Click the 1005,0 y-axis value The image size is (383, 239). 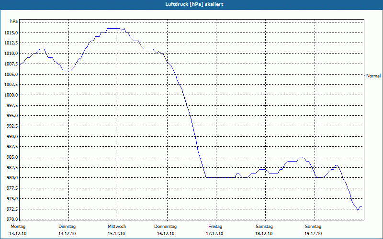(x=11, y=74)
